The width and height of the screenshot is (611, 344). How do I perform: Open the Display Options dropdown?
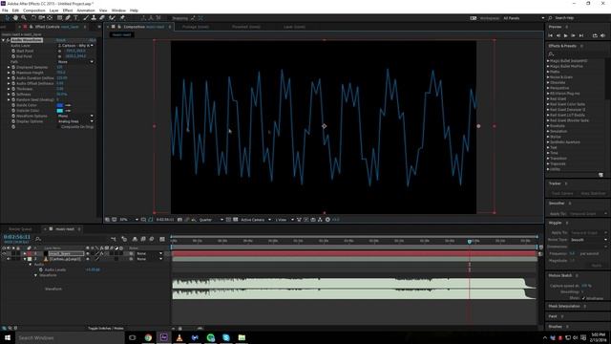point(76,121)
